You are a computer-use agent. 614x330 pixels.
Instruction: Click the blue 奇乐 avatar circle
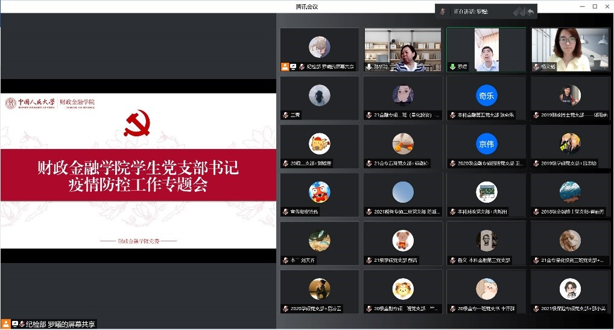click(x=486, y=95)
